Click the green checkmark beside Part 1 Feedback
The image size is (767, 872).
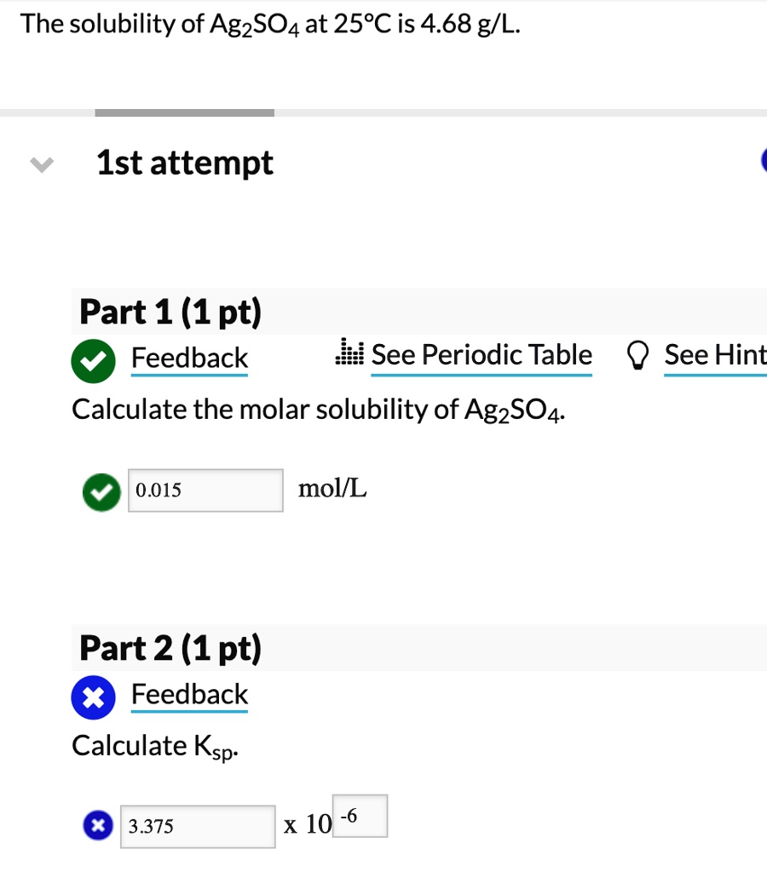[x=93, y=360]
